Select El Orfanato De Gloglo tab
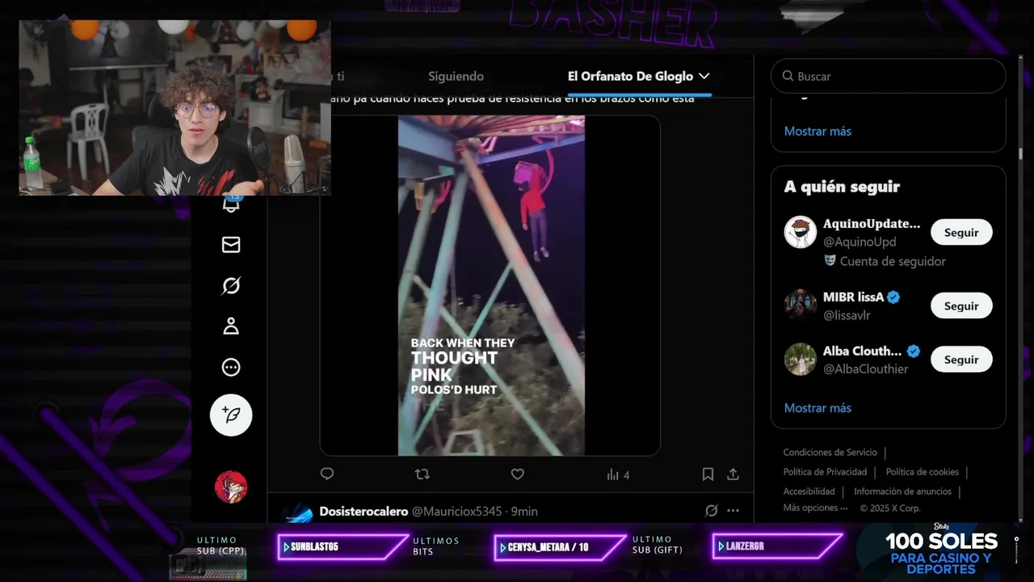The image size is (1034, 582). (x=630, y=76)
